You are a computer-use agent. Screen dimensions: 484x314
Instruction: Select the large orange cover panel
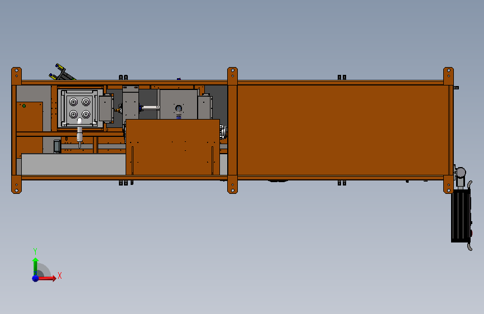click(x=343, y=130)
